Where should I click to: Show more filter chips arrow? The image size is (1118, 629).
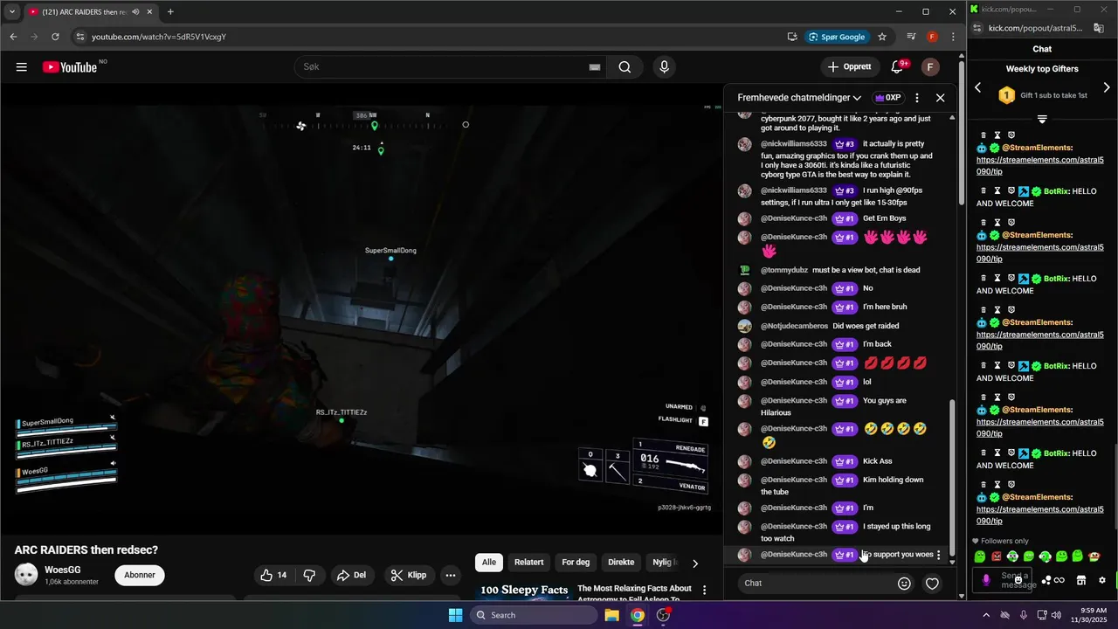pos(695,563)
